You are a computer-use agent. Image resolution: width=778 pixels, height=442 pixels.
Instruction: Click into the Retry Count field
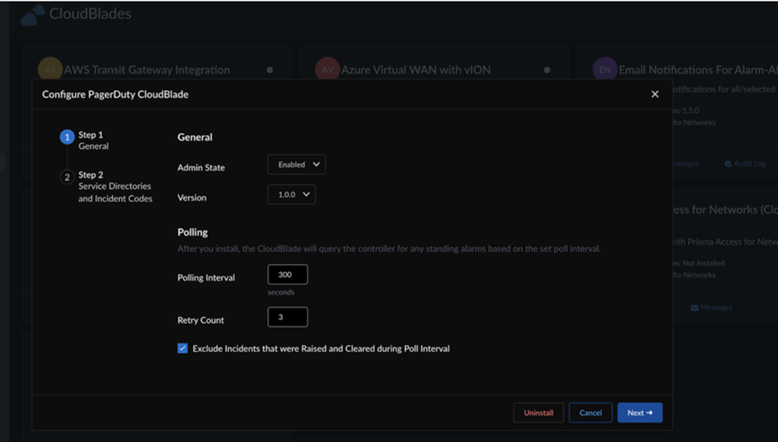click(287, 317)
